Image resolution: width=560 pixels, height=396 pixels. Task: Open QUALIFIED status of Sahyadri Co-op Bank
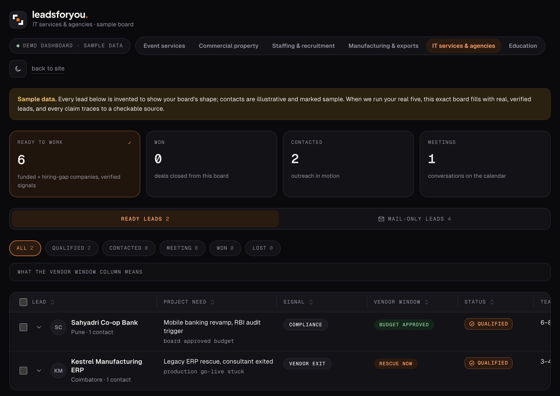coord(488,324)
